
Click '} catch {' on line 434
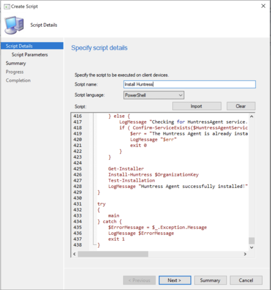pyautogui.click(x=110, y=222)
